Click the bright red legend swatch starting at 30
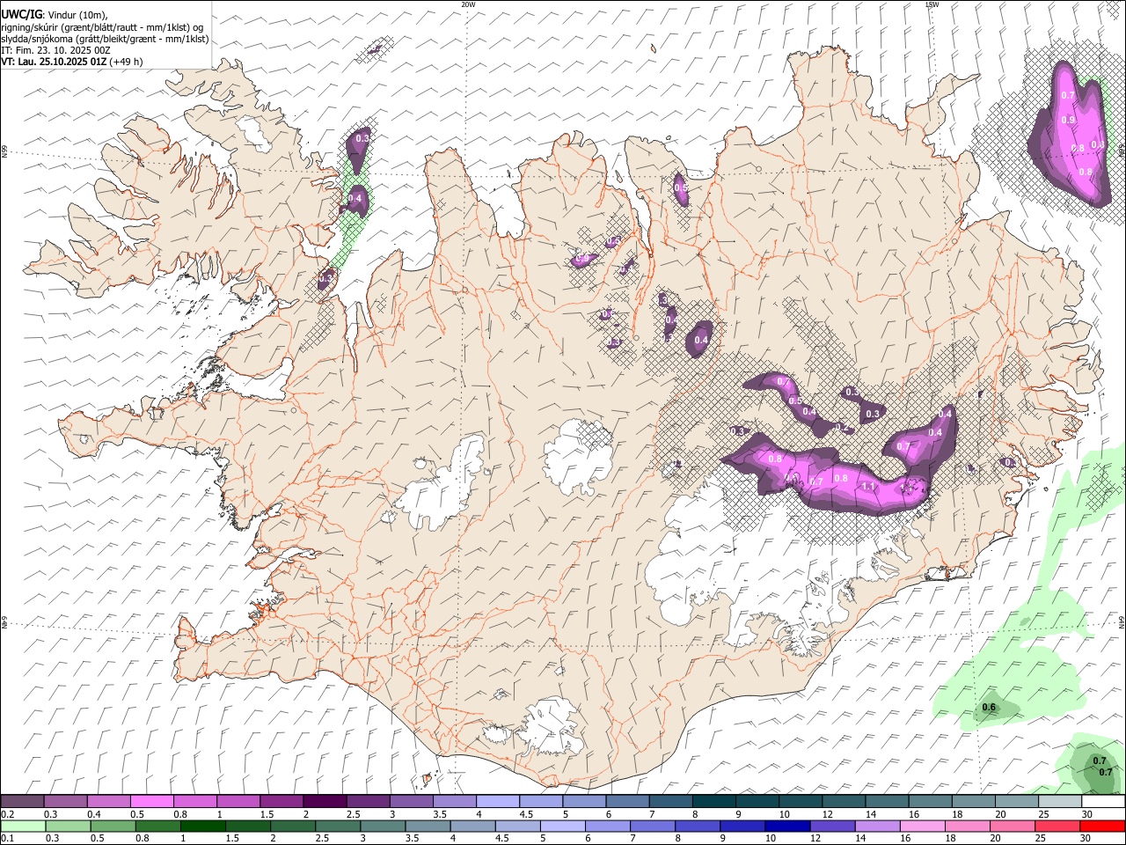 [1102, 826]
